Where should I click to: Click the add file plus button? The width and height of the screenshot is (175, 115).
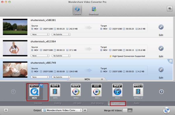click(x=6, y=110)
